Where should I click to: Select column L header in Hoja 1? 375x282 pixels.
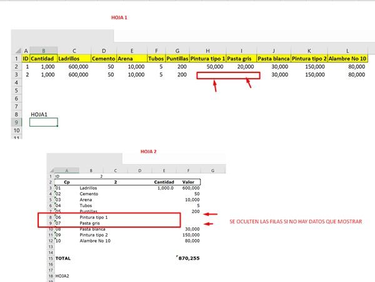coord(347,51)
